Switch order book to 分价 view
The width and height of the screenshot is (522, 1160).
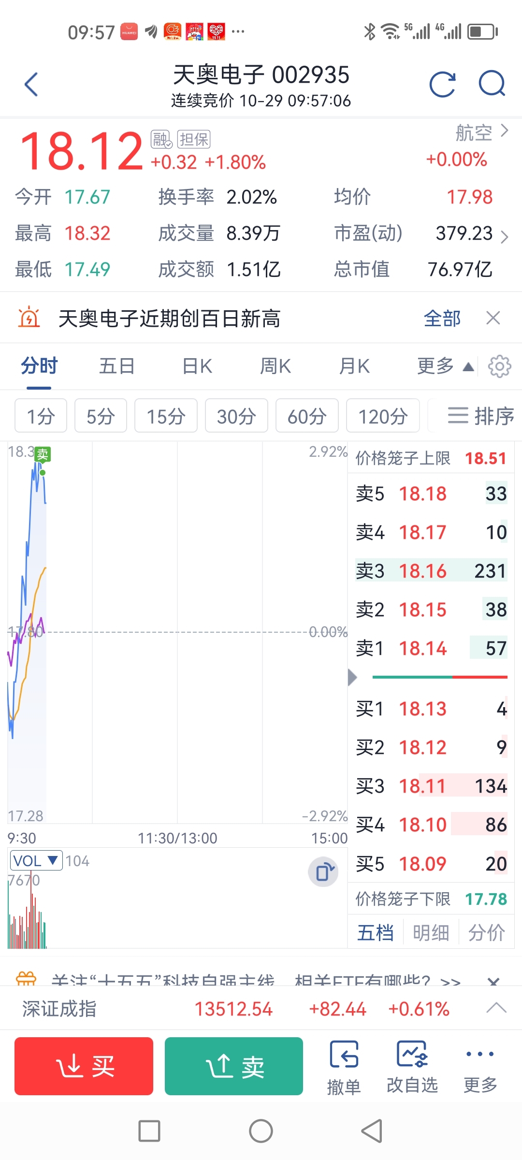pos(487,932)
